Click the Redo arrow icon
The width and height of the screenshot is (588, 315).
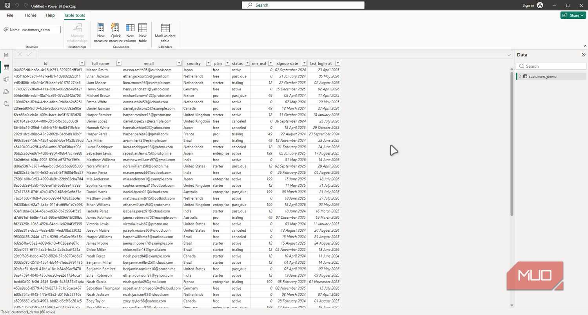[26, 5]
